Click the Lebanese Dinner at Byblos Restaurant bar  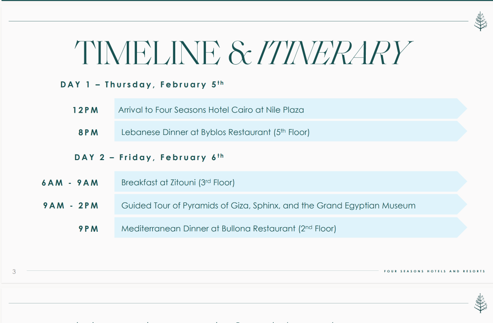point(290,131)
